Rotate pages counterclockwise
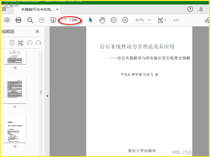 click(30, 43)
